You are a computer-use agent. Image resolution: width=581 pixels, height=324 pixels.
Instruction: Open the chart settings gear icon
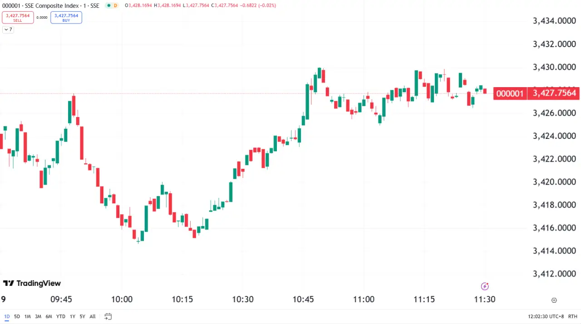(x=554, y=300)
